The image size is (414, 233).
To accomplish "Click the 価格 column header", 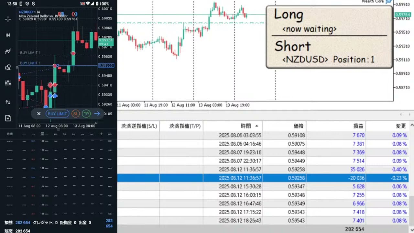I will coord(299,126).
